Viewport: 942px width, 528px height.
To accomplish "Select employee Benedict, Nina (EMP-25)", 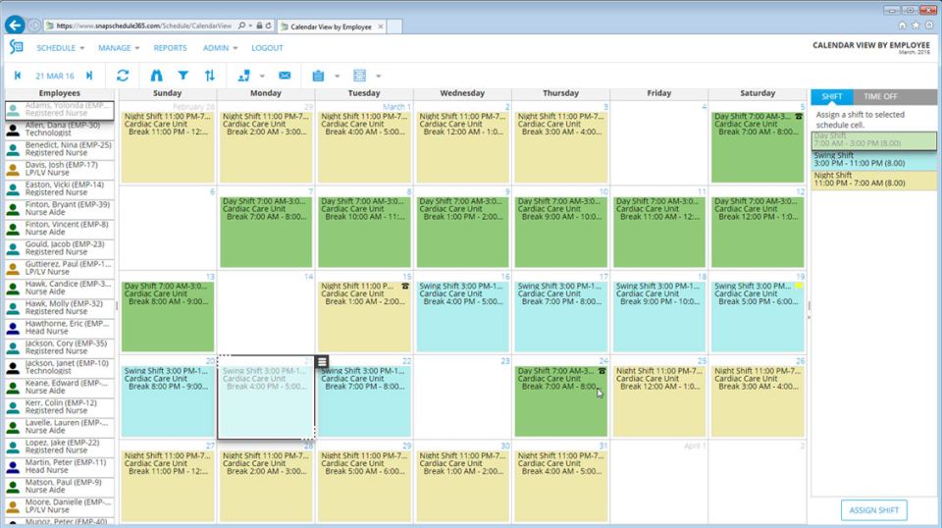I will pyautogui.click(x=60, y=149).
